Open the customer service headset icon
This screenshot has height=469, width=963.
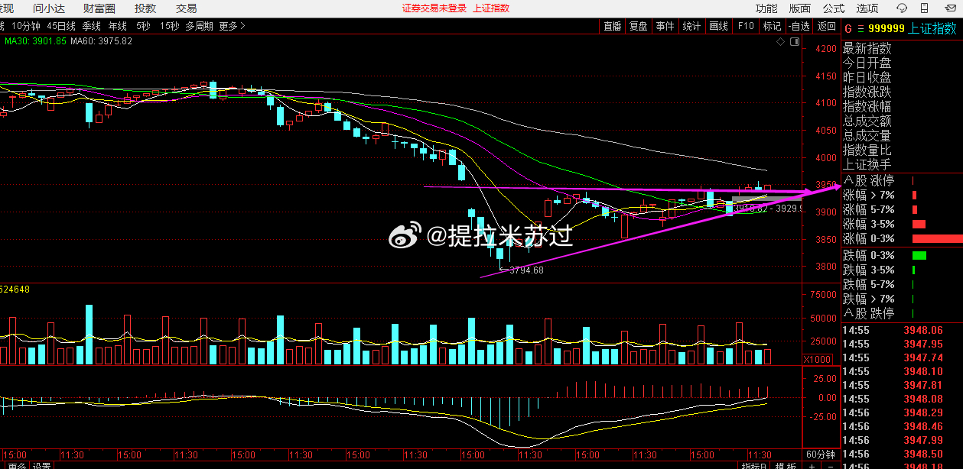[x=902, y=8]
